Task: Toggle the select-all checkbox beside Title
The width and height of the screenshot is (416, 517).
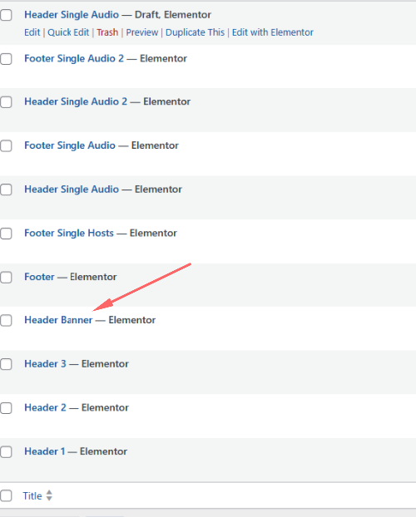Action: click(x=6, y=495)
